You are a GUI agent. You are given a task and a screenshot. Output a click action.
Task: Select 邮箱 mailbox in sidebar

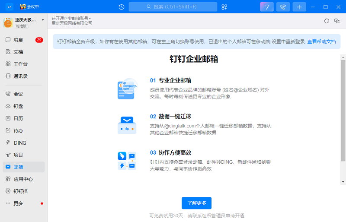coord(24,167)
